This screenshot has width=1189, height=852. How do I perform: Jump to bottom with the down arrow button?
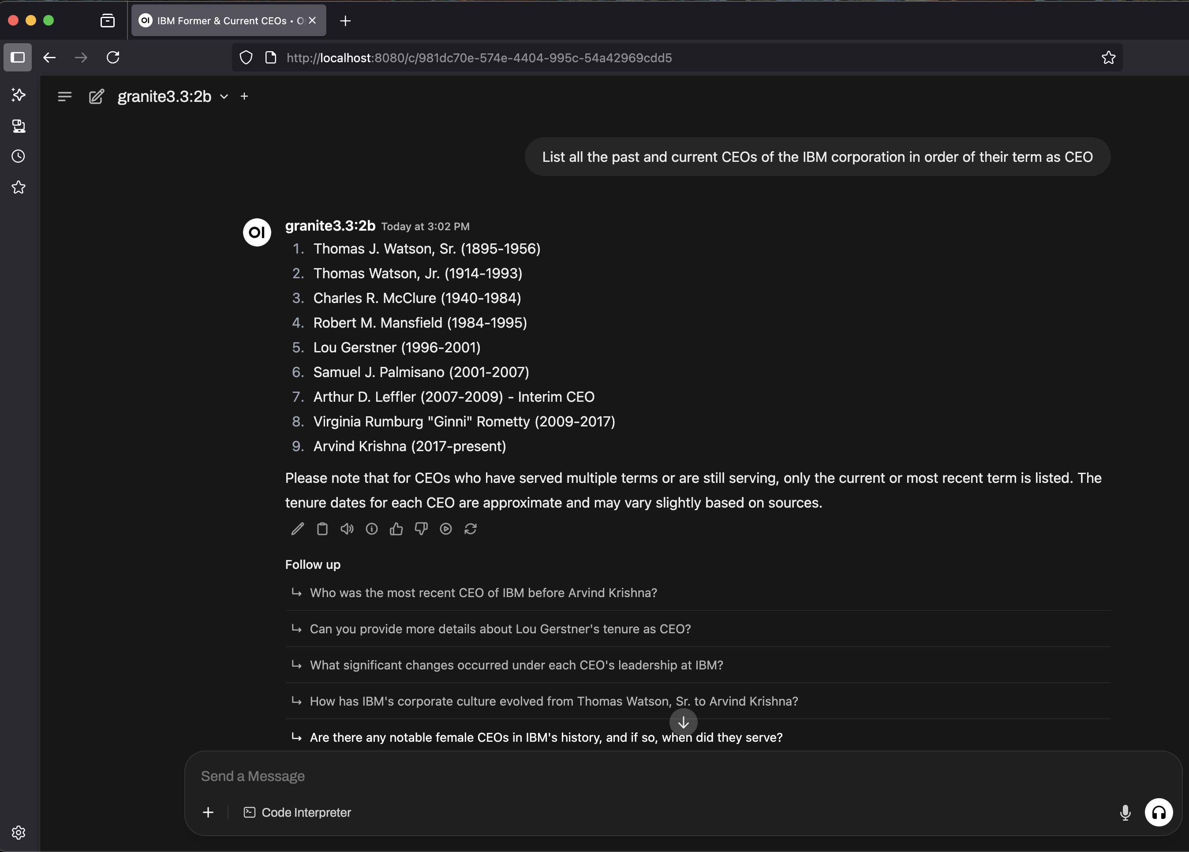[x=683, y=722]
